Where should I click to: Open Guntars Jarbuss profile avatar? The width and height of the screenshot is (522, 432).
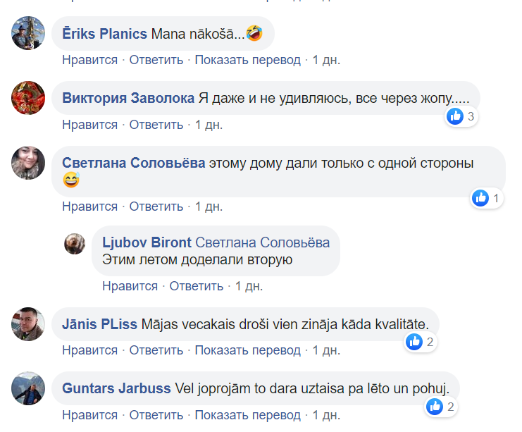click(x=28, y=388)
